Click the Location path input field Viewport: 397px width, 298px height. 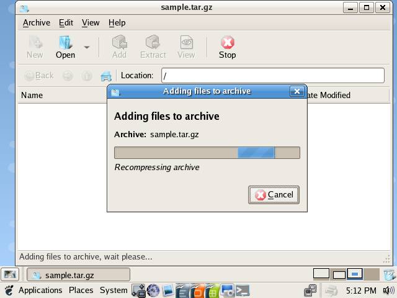click(272, 76)
